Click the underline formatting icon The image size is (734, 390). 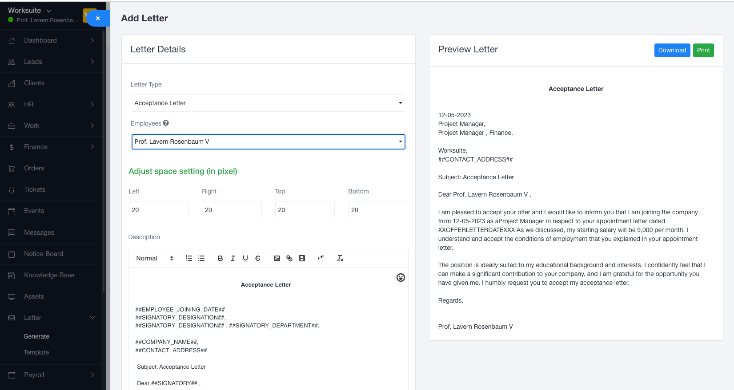point(245,258)
